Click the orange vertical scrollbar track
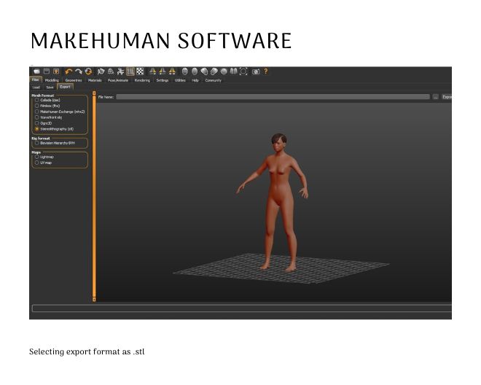 [94, 196]
